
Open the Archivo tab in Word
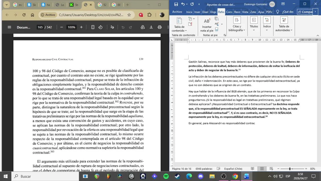tap(177, 12)
